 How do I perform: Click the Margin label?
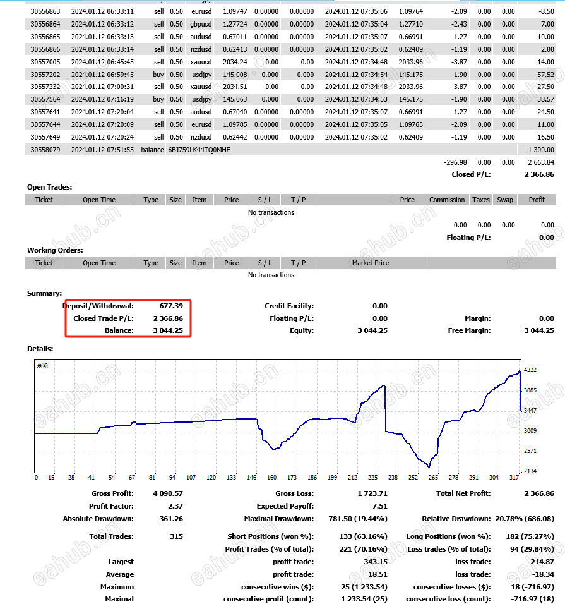pos(478,318)
